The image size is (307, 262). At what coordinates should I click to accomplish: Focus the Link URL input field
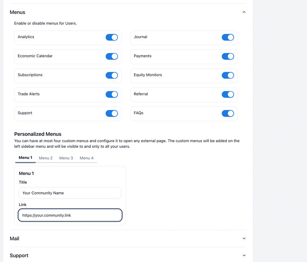click(70, 215)
